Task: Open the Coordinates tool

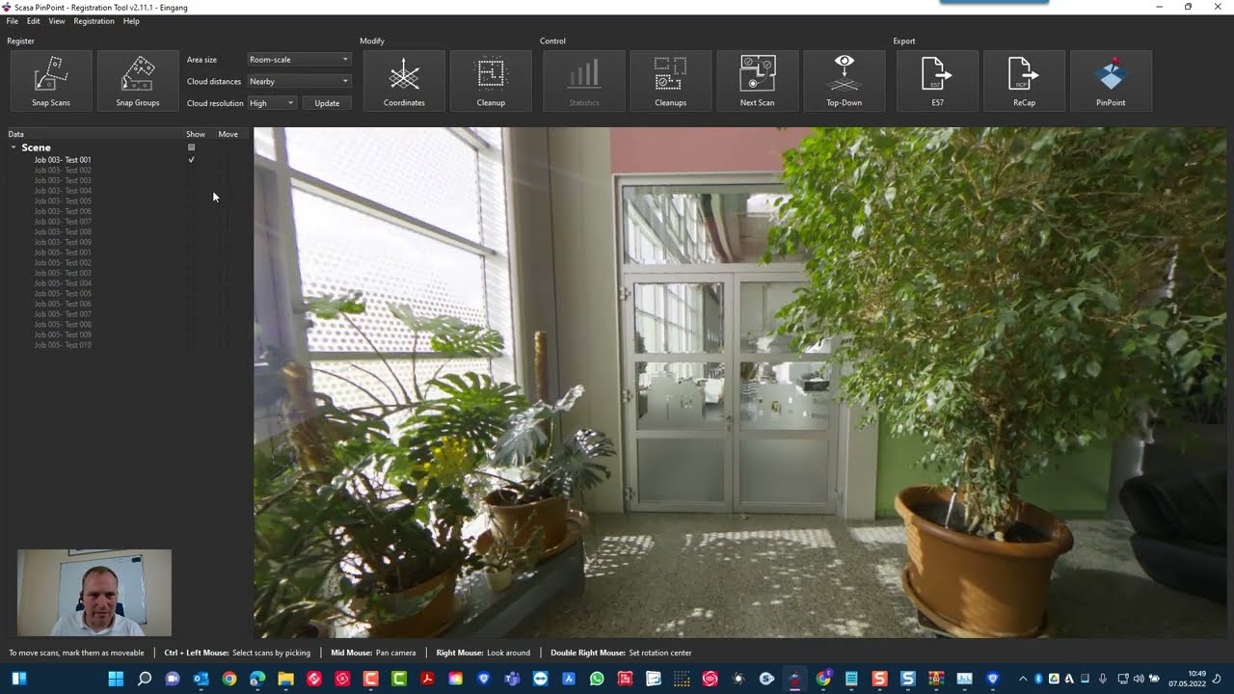Action: 404,80
